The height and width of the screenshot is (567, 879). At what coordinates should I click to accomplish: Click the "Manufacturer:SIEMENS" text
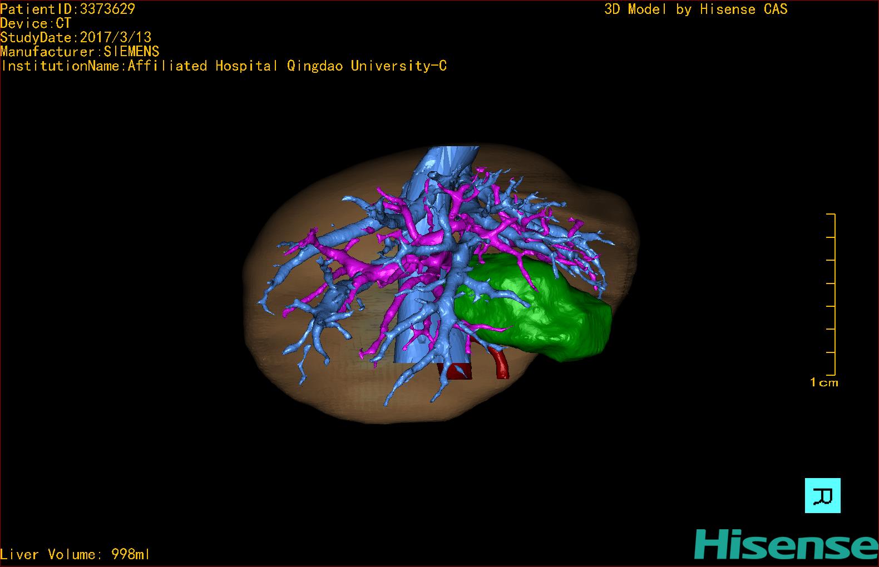[80, 52]
